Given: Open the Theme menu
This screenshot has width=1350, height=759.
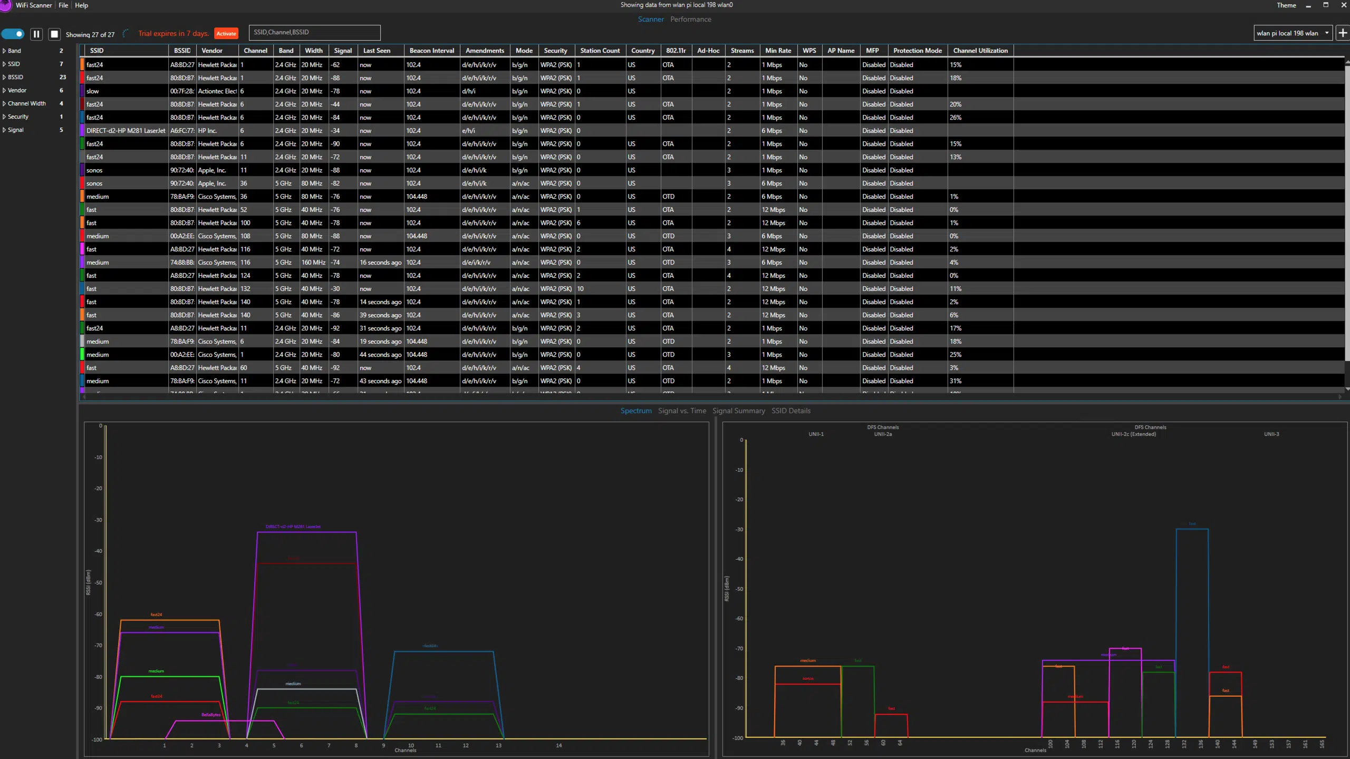Looking at the screenshot, I should pos(1286,5).
